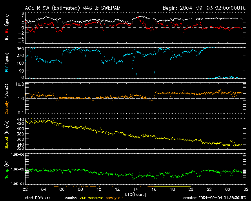251x201 pixels.
Task: Click the "14" hour tick label
Action: [x=136, y=190]
